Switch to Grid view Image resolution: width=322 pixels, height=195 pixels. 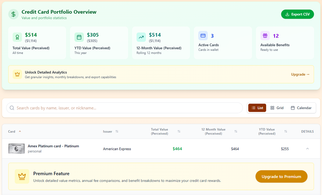pyautogui.click(x=277, y=108)
